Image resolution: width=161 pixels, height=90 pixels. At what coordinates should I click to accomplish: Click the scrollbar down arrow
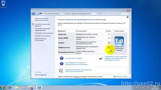point(130,77)
